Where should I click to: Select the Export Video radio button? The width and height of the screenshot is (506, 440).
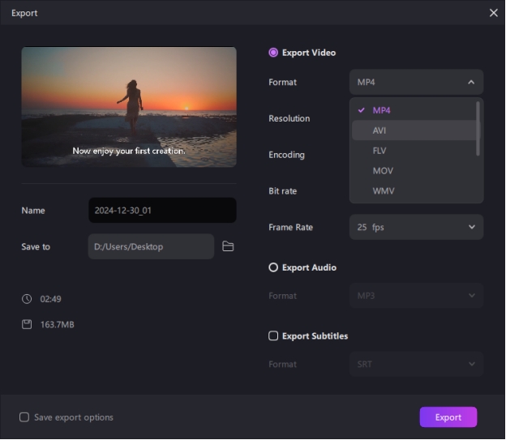(x=273, y=53)
